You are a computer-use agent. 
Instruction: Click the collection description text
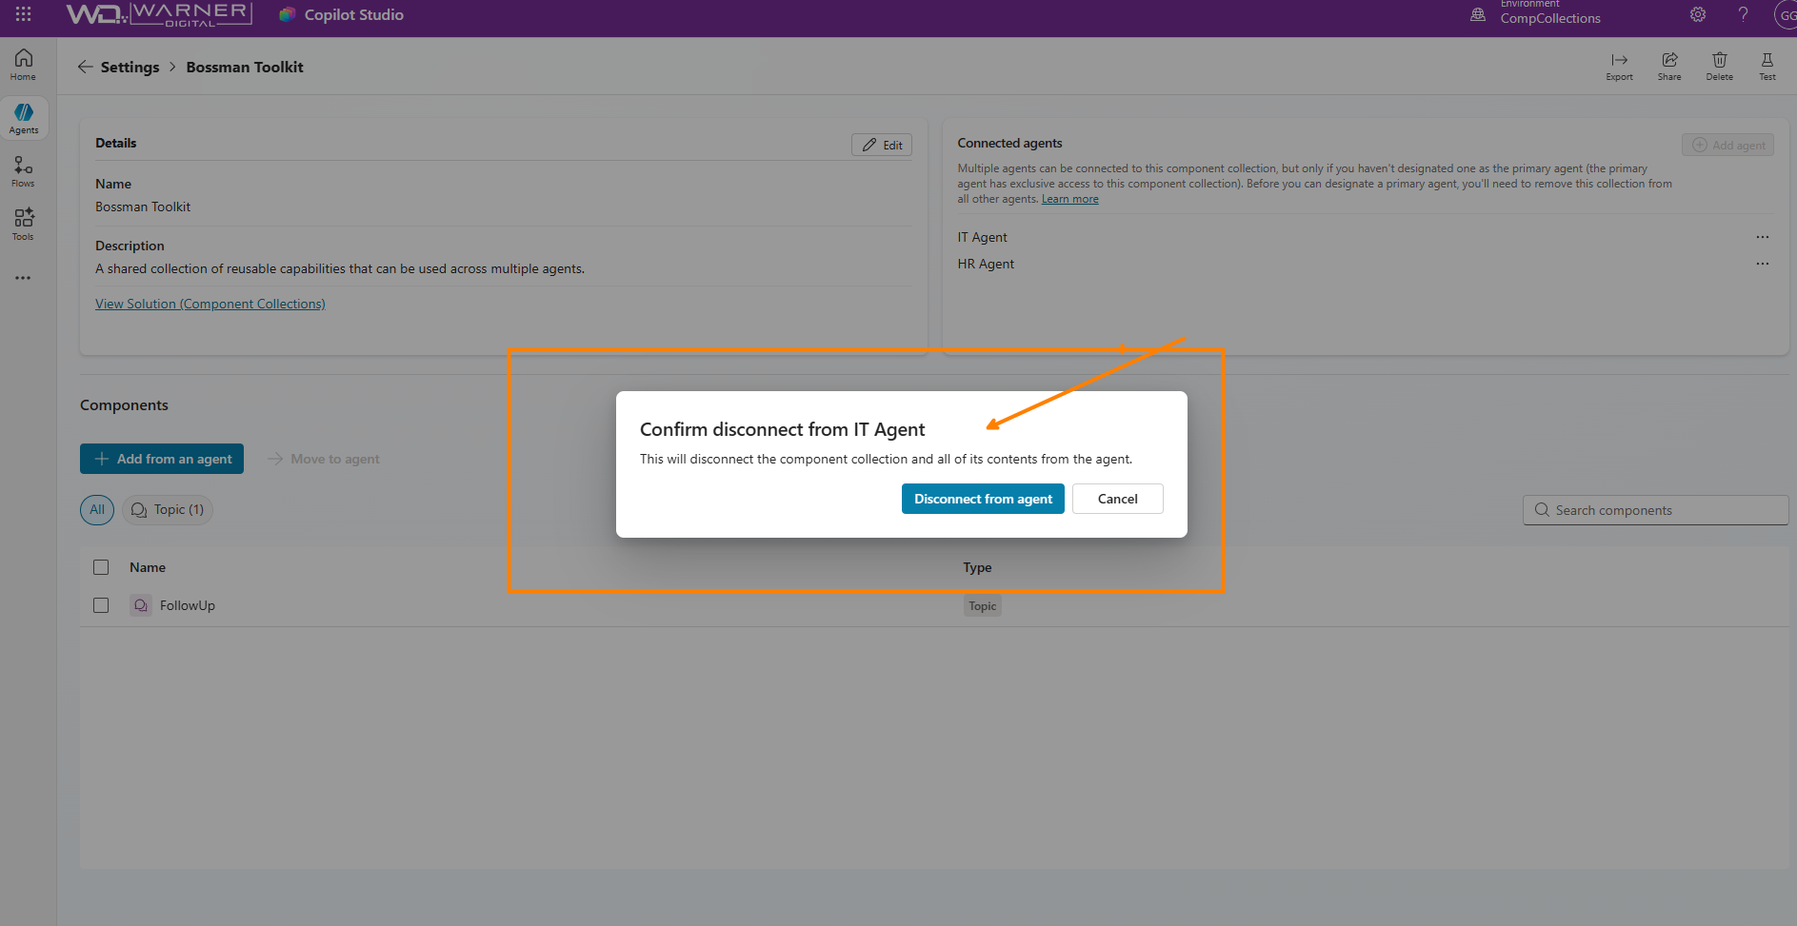tap(340, 268)
